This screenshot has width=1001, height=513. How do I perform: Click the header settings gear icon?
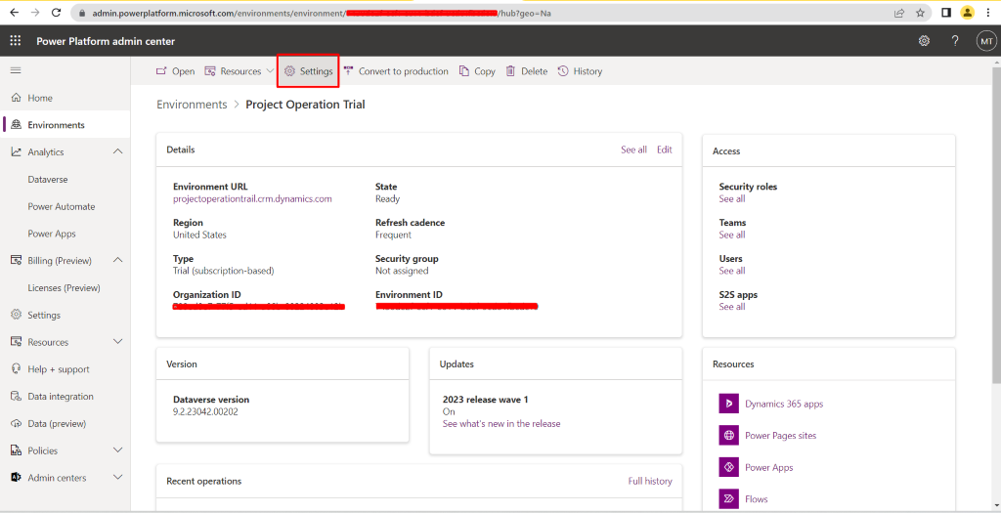click(x=924, y=41)
